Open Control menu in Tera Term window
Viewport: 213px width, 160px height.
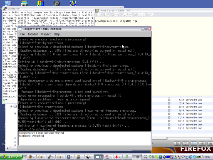click(x=127, y=14)
